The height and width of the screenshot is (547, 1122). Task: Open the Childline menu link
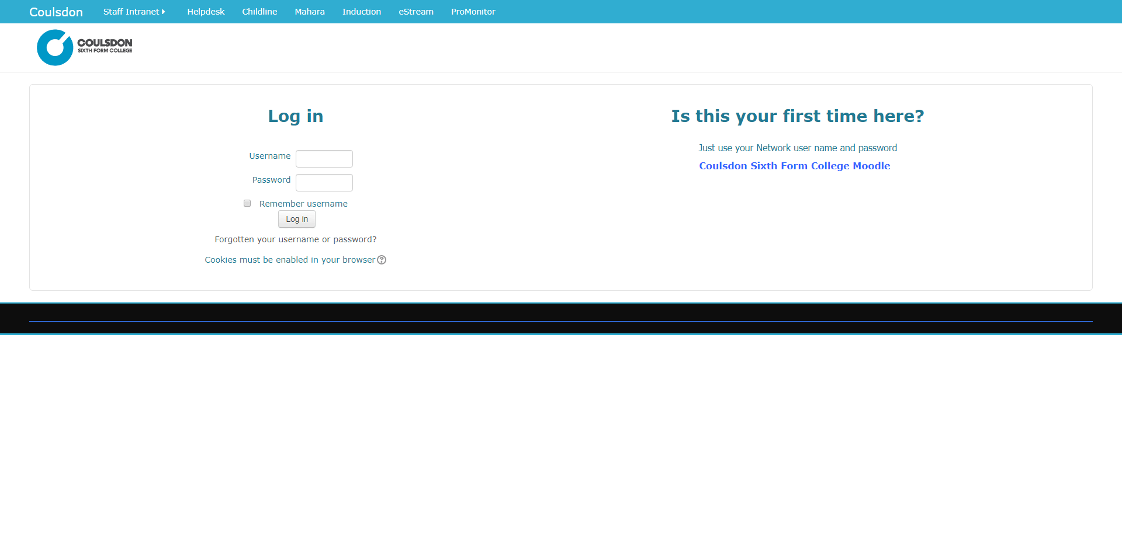[259, 12]
